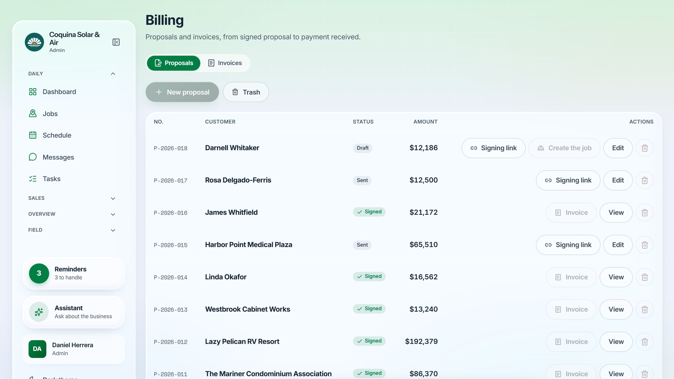Image resolution: width=674 pixels, height=379 pixels.
Task: Delete Westbrook Cabinet Works proposal
Action: click(645, 309)
